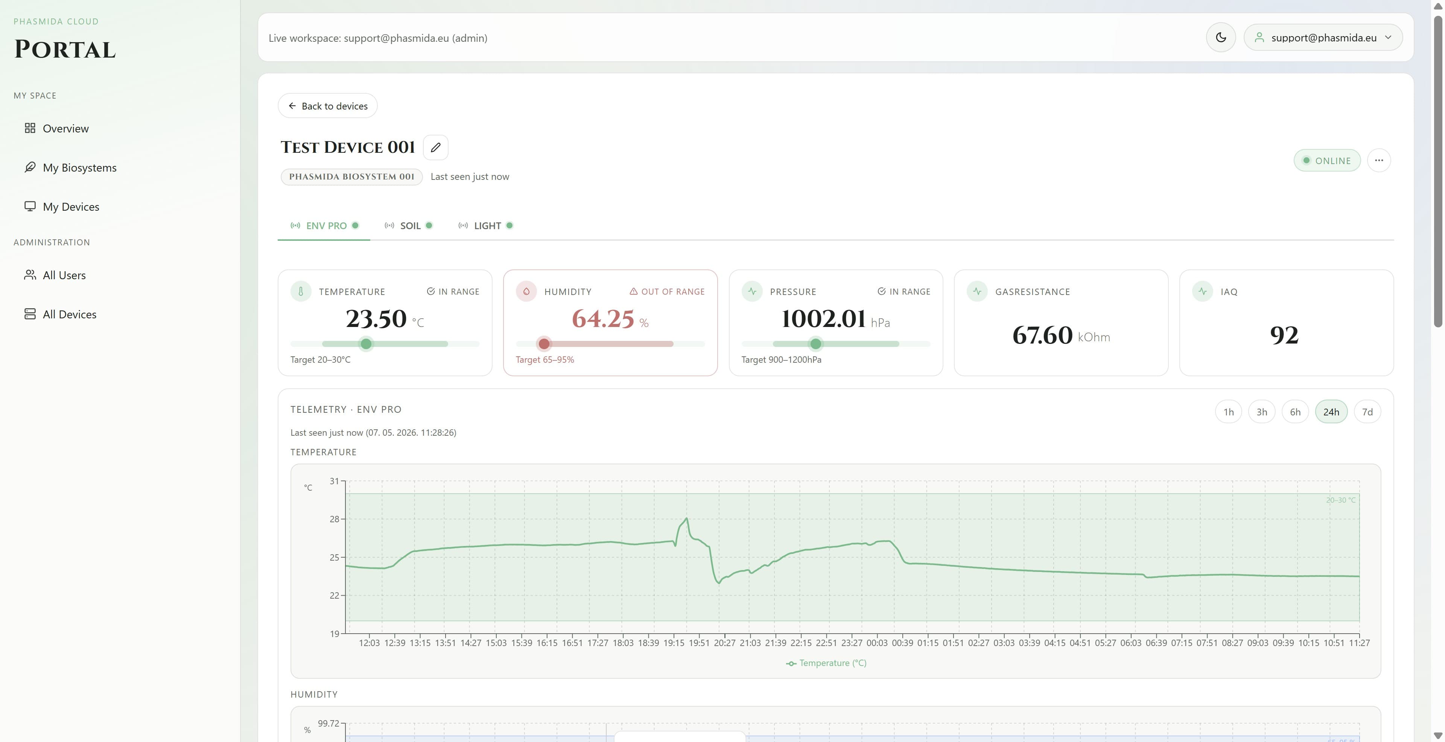
Task: Click the Temperature in range check icon
Action: (x=431, y=292)
